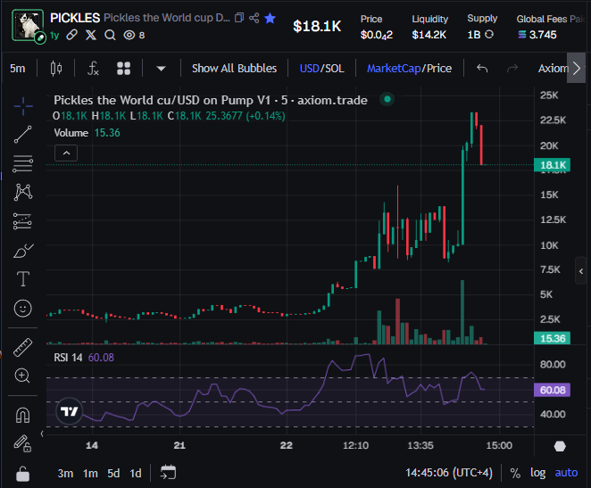The width and height of the screenshot is (591, 488).
Task: Open the emoji icons tool
Action: [x=23, y=309]
